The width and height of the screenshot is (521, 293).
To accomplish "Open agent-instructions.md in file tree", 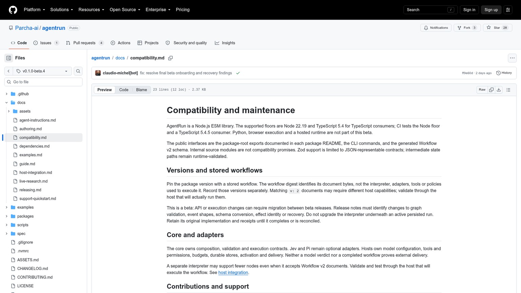I will coord(37,120).
